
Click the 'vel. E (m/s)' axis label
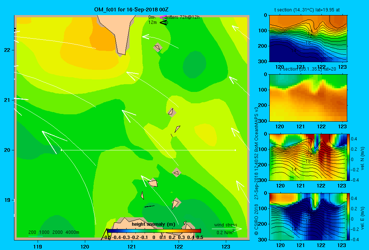tap(362, 218)
